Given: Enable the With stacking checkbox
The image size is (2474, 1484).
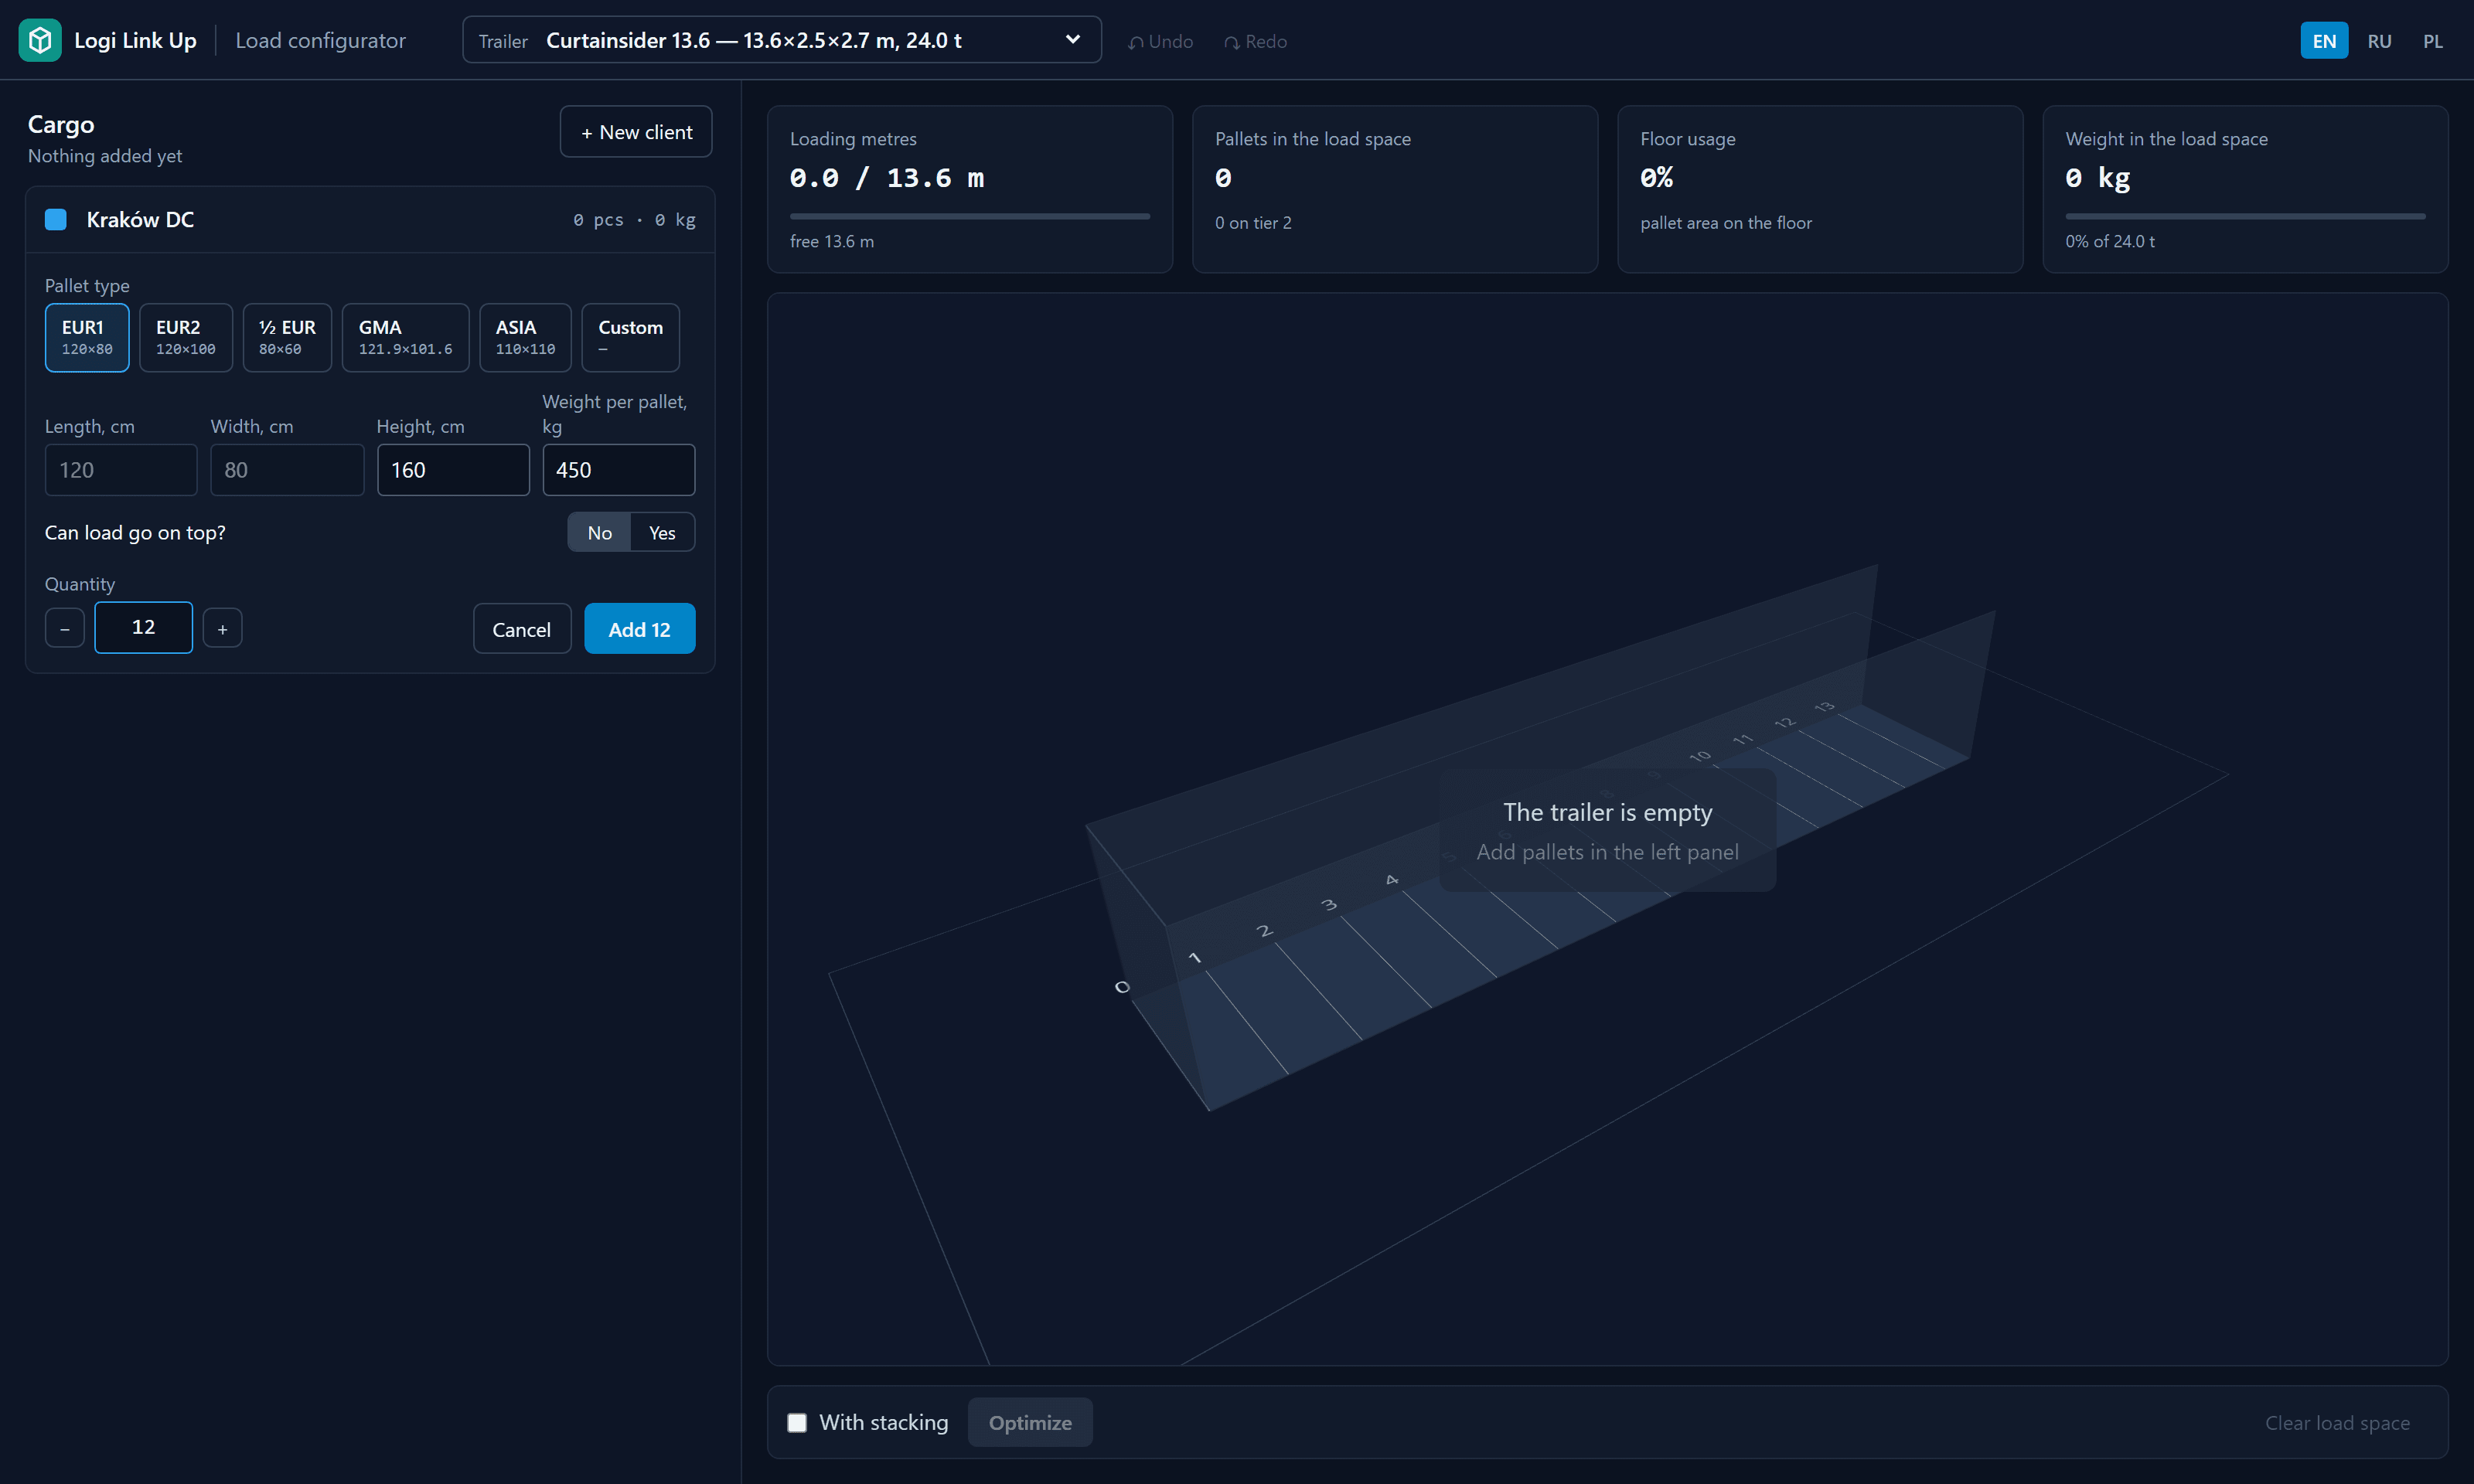Looking at the screenshot, I should tap(797, 1423).
